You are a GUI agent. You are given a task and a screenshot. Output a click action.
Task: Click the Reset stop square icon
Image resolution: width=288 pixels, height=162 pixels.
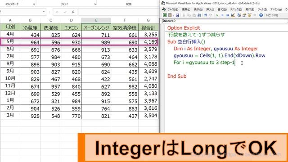pyautogui.click(x=227, y=15)
